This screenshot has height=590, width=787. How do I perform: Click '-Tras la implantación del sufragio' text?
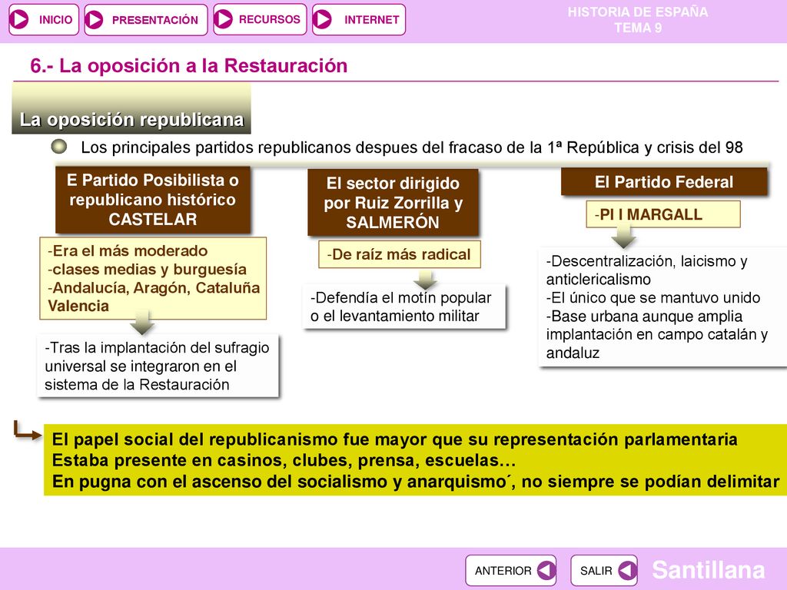point(157,347)
